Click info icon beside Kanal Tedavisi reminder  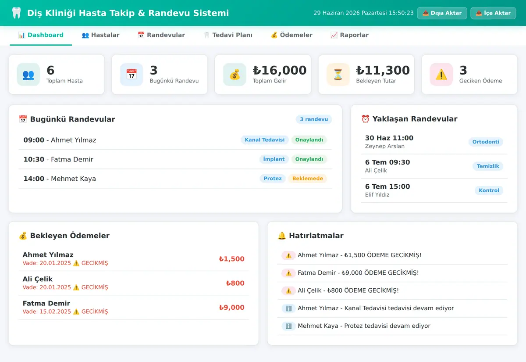[288, 308]
